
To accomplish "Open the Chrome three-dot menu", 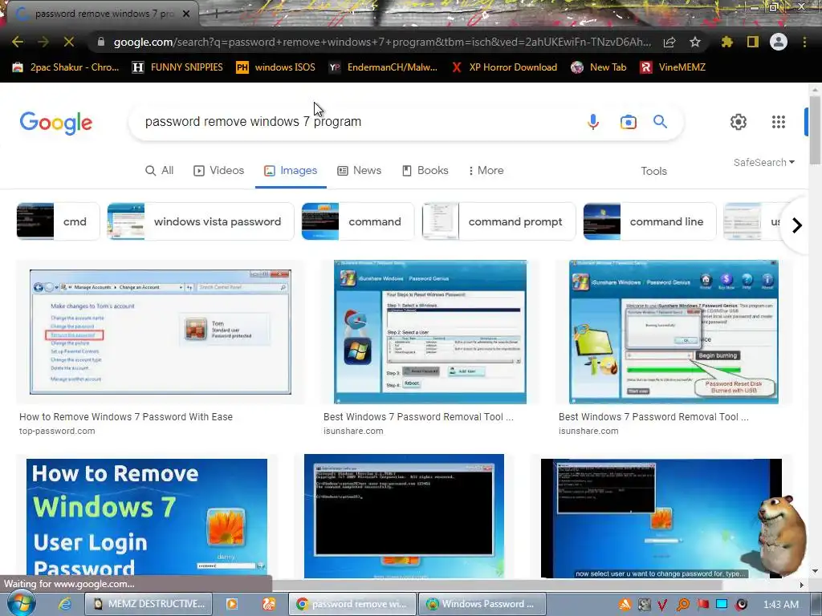I will 804,42.
